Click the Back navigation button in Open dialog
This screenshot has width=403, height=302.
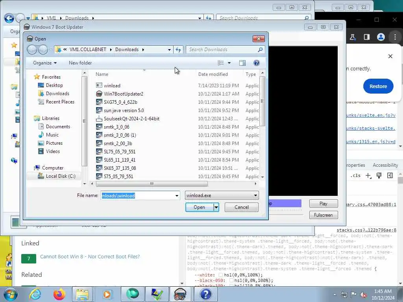tap(32, 50)
